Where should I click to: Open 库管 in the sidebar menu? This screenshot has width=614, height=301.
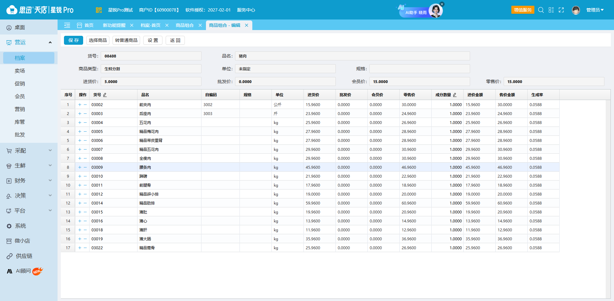20,122
